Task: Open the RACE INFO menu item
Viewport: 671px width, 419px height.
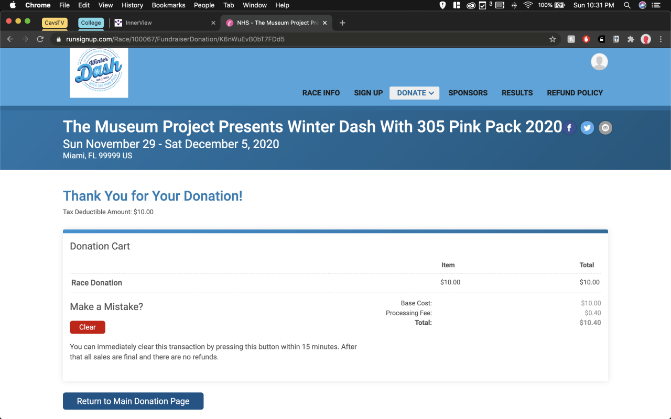Action: tap(321, 93)
